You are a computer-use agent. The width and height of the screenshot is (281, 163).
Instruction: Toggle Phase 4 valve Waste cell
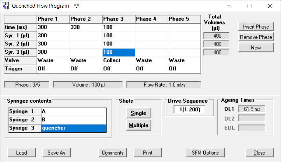pyautogui.click(x=152, y=60)
